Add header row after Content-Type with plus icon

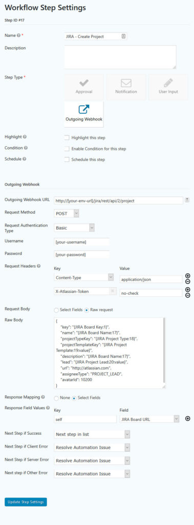pyautogui.click(x=188, y=275)
